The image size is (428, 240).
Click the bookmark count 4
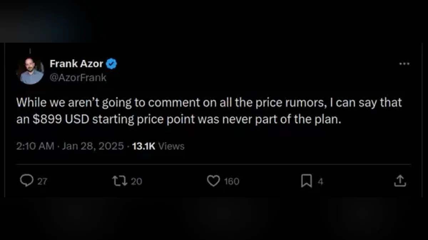[320, 181]
